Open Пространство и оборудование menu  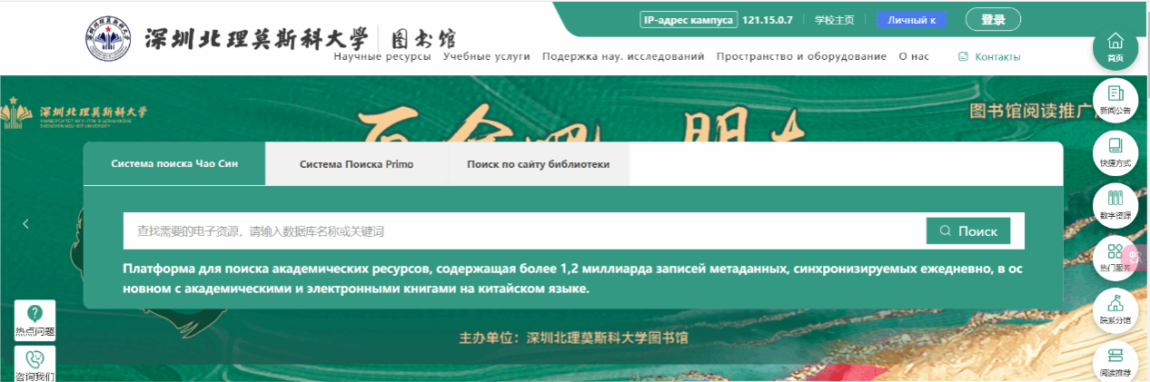[801, 56]
